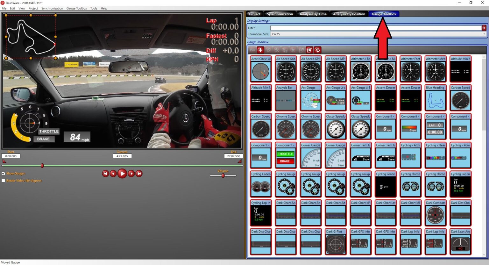Clear the filter with the red X
The width and height of the screenshot is (489, 265).
click(x=484, y=28)
